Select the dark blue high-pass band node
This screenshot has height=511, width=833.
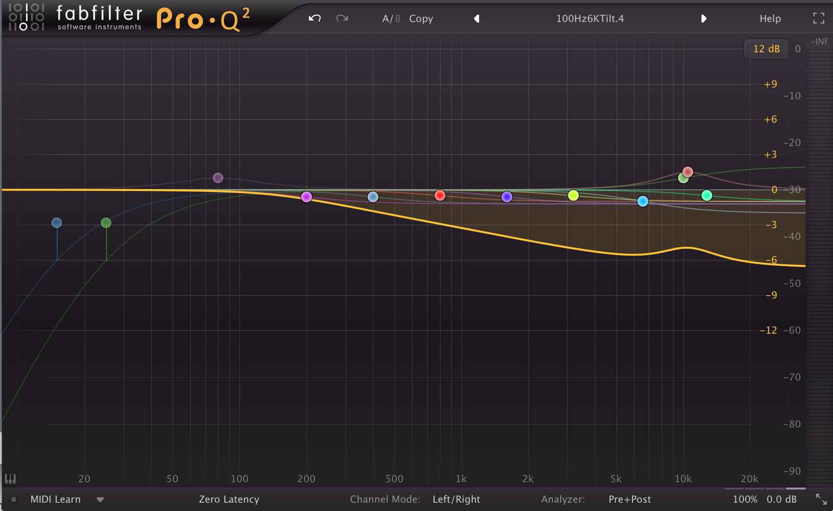pos(57,223)
